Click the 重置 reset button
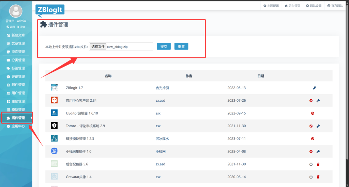 [x=181, y=46]
